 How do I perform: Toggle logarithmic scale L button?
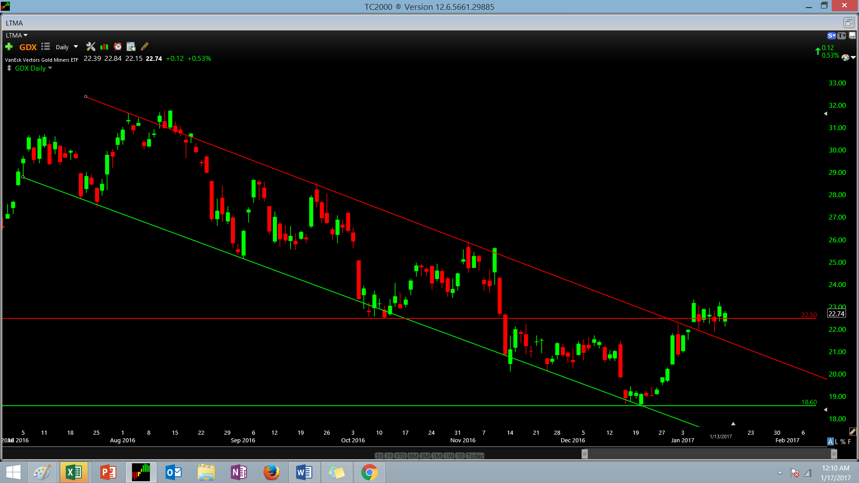837,441
